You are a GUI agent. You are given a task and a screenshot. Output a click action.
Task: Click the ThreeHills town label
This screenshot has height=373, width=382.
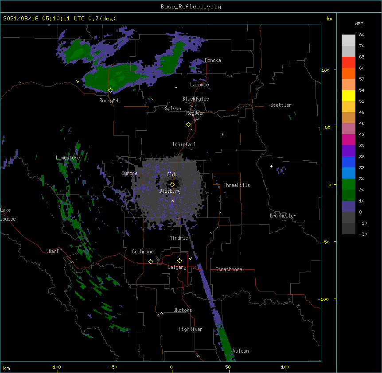(237, 185)
